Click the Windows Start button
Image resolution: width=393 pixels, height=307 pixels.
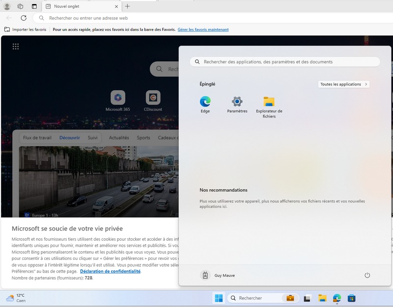tap(219, 298)
